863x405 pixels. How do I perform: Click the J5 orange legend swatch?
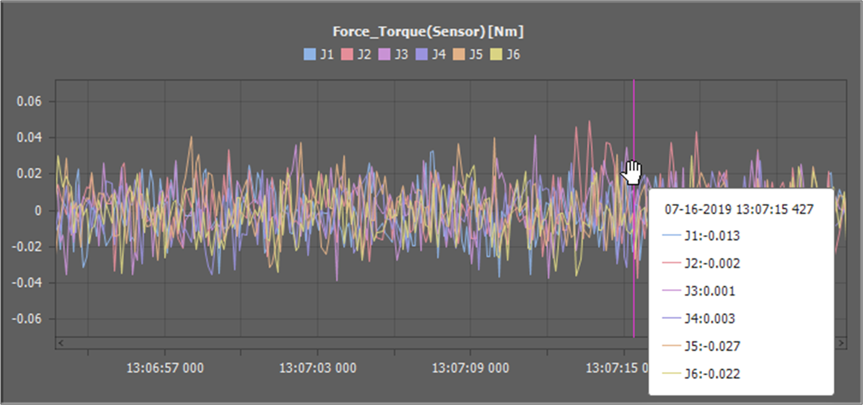tap(459, 54)
